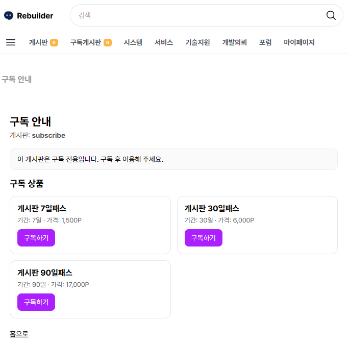Go to the 서비스 menu

[164, 43]
